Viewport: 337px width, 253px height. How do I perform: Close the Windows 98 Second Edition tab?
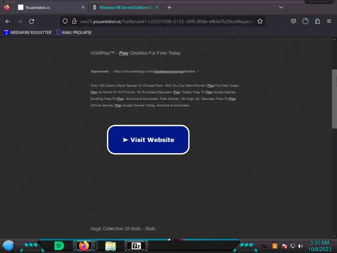[x=157, y=7]
